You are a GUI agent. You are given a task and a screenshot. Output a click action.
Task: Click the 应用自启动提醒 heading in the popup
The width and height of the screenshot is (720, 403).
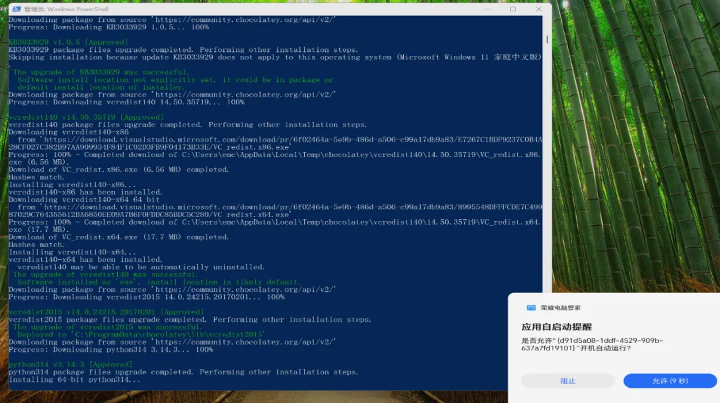[557, 327]
